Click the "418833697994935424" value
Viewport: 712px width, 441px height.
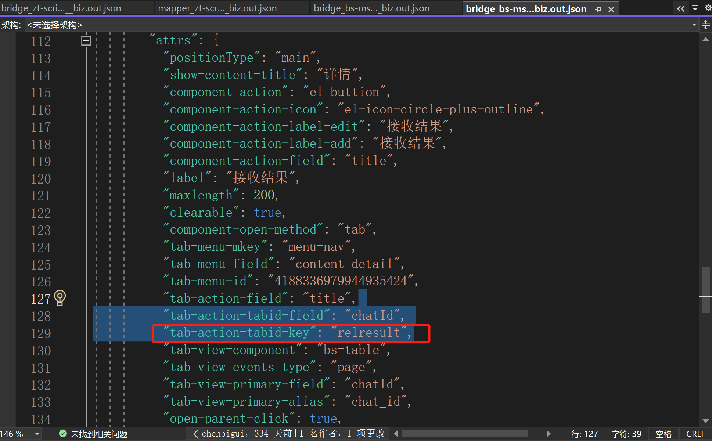(x=341, y=281)
